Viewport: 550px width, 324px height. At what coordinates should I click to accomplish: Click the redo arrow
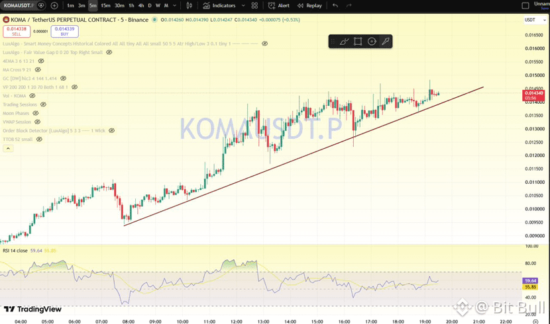[349, 5]
